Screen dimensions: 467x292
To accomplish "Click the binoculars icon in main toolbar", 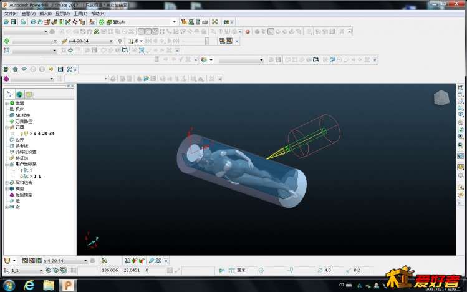I will (226, 22).
